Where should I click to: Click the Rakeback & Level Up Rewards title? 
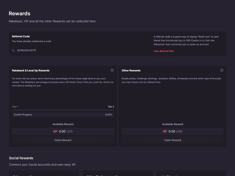point(31,70)
